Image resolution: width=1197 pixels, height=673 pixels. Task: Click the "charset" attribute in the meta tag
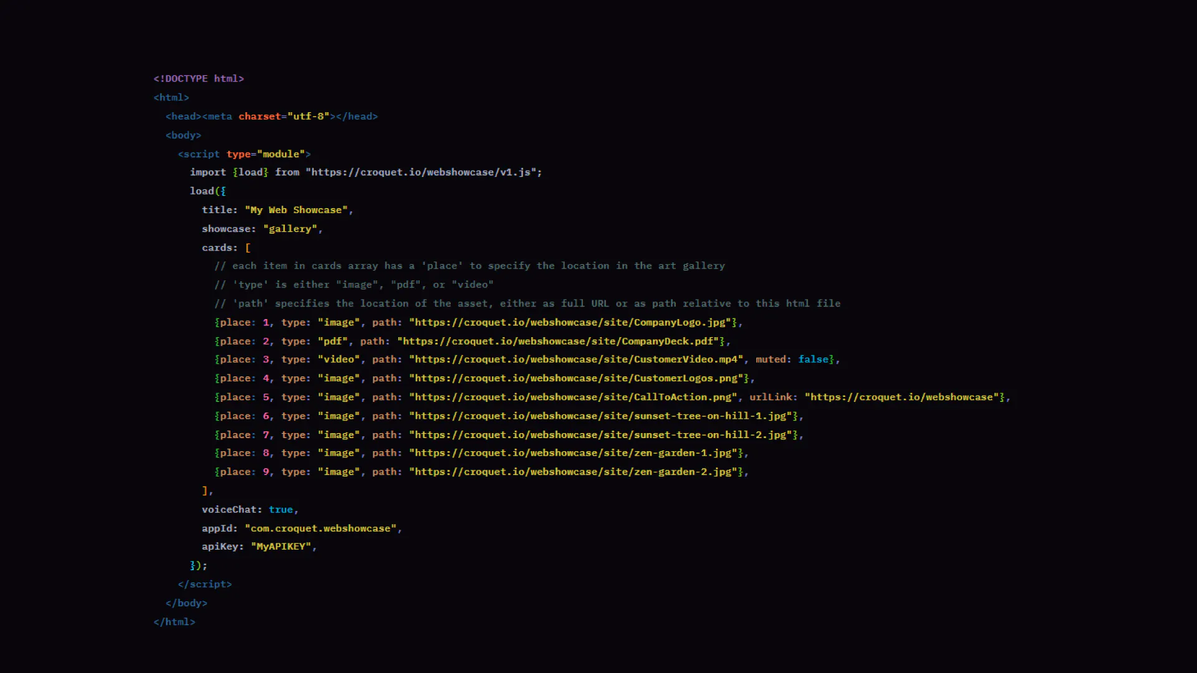point(259,117)
